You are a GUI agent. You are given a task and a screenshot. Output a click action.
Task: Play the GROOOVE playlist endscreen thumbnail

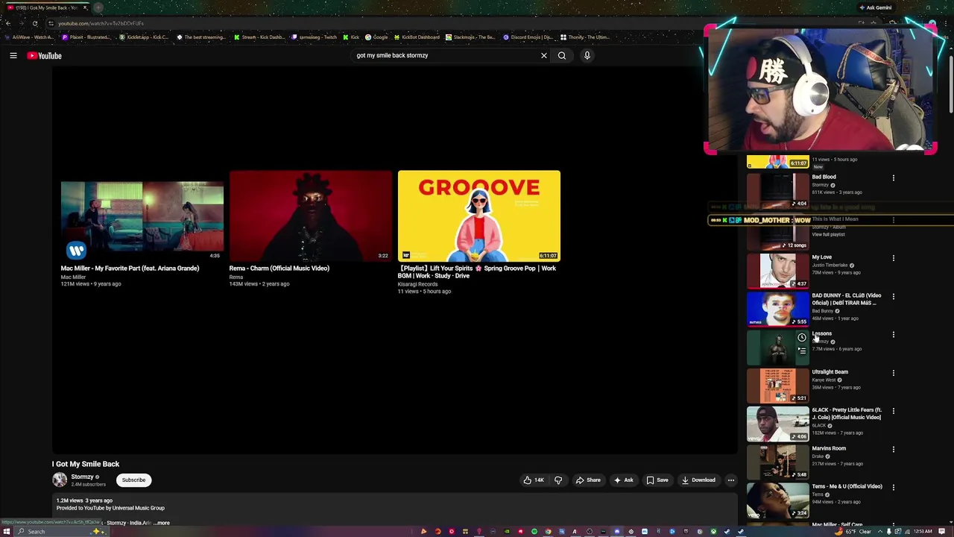(479, 216)
